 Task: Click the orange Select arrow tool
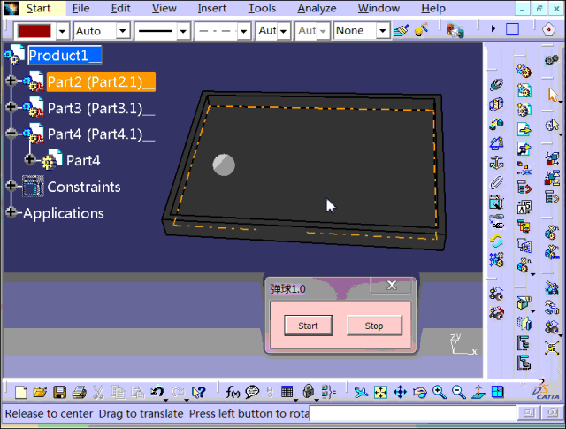pyautogui.click(x=553, y=96)
